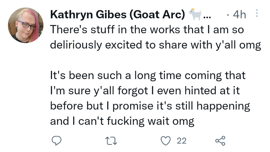Open the share icon below the tweet
Screen dimensions: 270x152
pos(220,141)
